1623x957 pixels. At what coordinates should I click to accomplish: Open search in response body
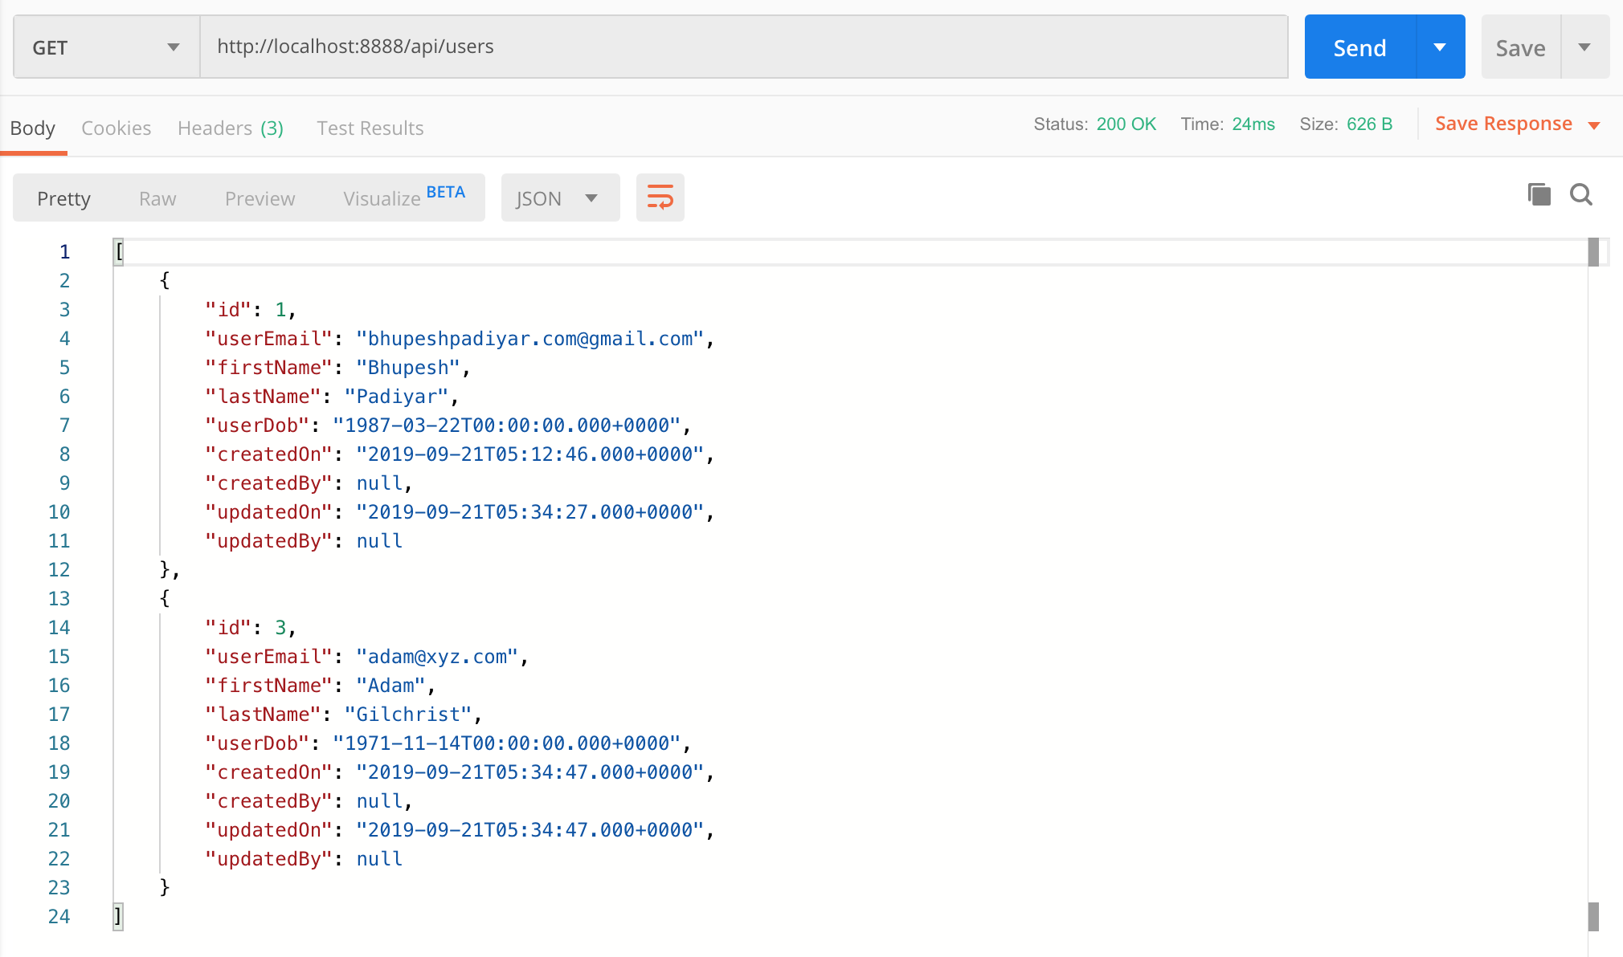pos(1580,194)
